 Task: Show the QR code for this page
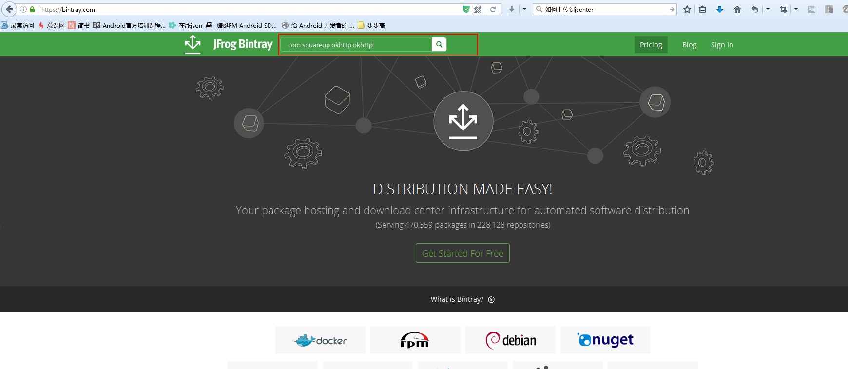(x=477, y=9)
